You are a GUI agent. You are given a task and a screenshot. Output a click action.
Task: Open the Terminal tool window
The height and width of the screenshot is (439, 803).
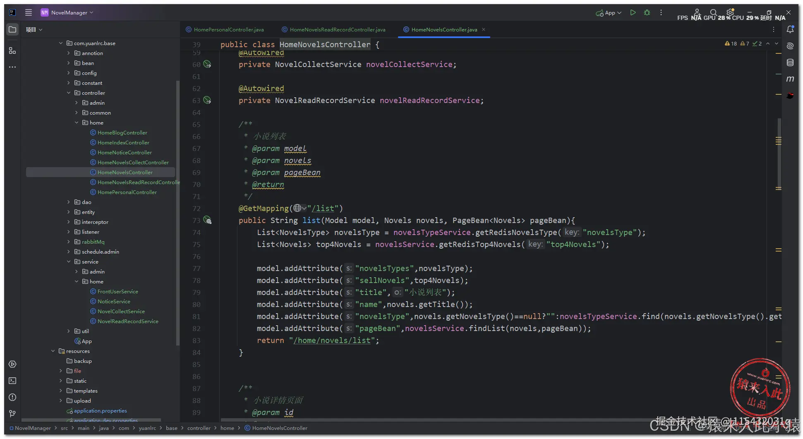[x=12, y=381]
